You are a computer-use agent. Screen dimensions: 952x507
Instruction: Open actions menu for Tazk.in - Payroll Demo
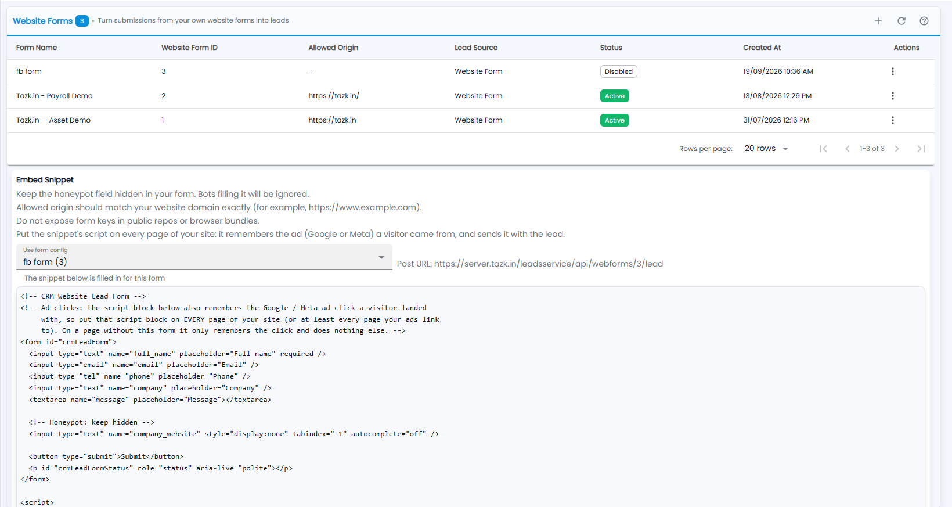point(893,96)
